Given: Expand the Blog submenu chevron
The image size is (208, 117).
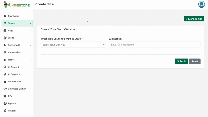Looking at the screenshot, I should (x=31, y=31).
